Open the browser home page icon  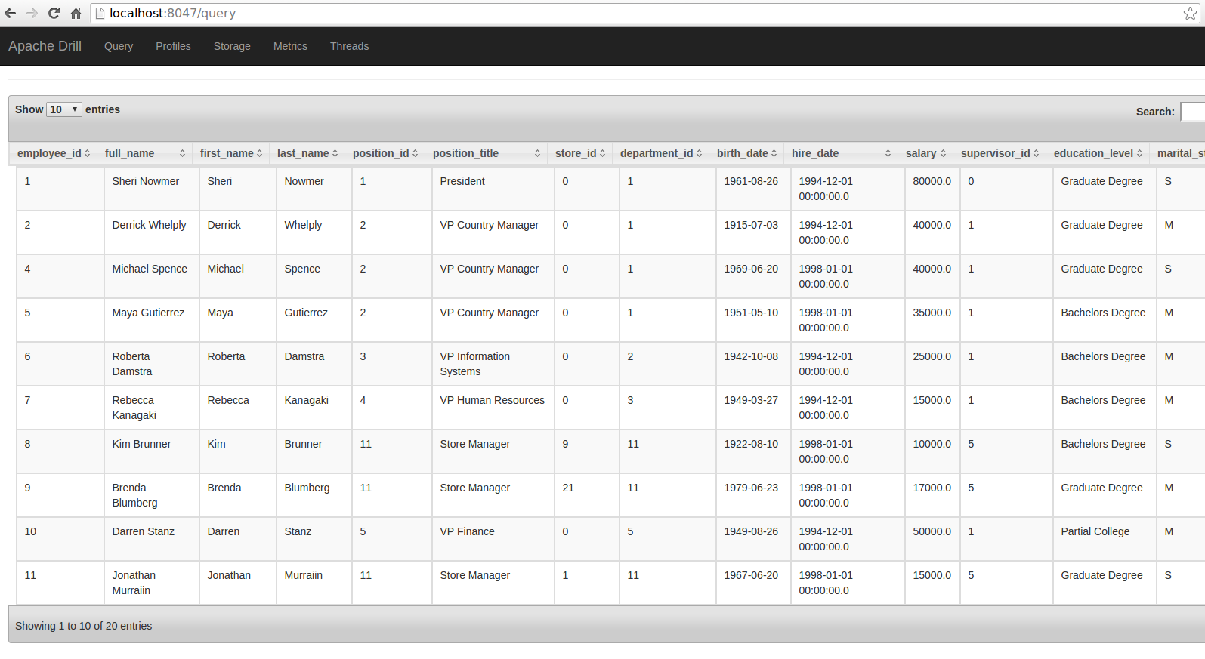click(76, 13)
